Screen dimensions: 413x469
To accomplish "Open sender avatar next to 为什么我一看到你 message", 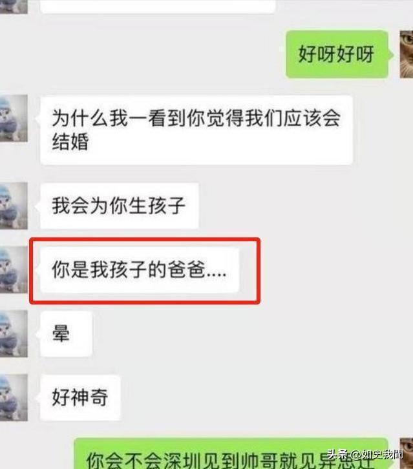I will (14, 118).
